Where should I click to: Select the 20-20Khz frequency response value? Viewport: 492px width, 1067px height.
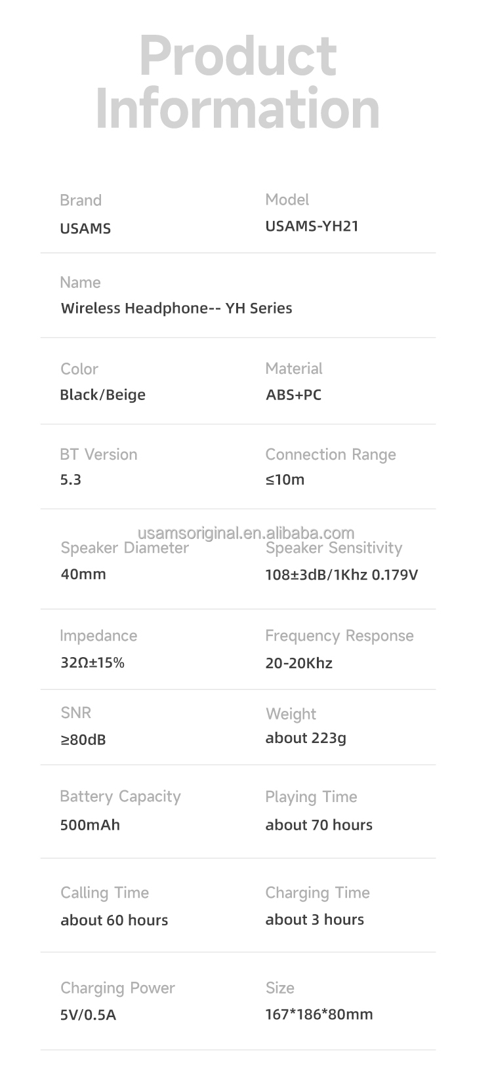tap(298, 663)
